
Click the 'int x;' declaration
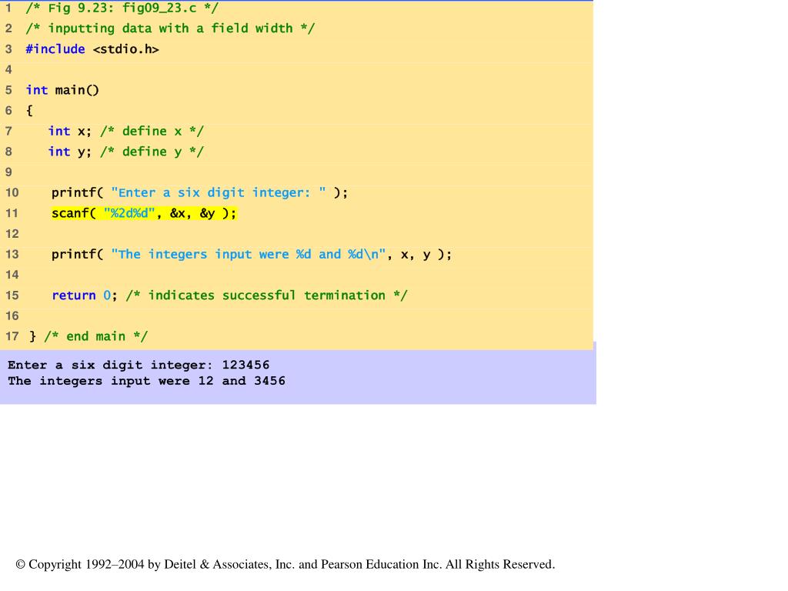pos(70,131)
